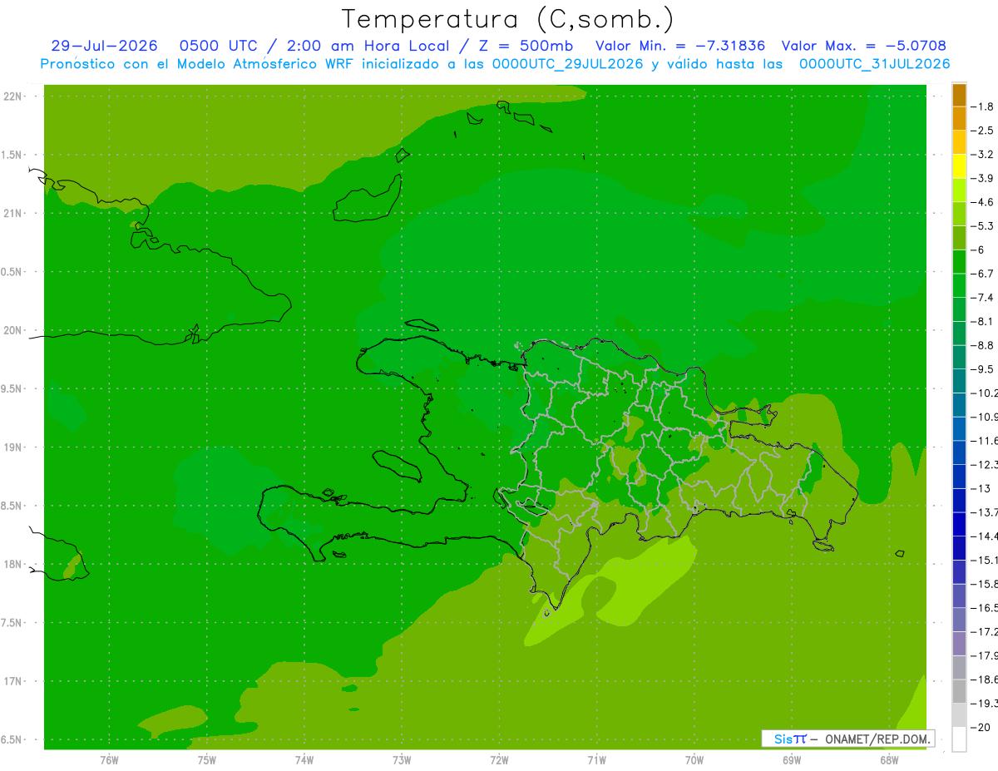The height and width of the screenshot is (771, 998).
Task: Click the '-1.8' colorbar label
Action: coord(982,106)
